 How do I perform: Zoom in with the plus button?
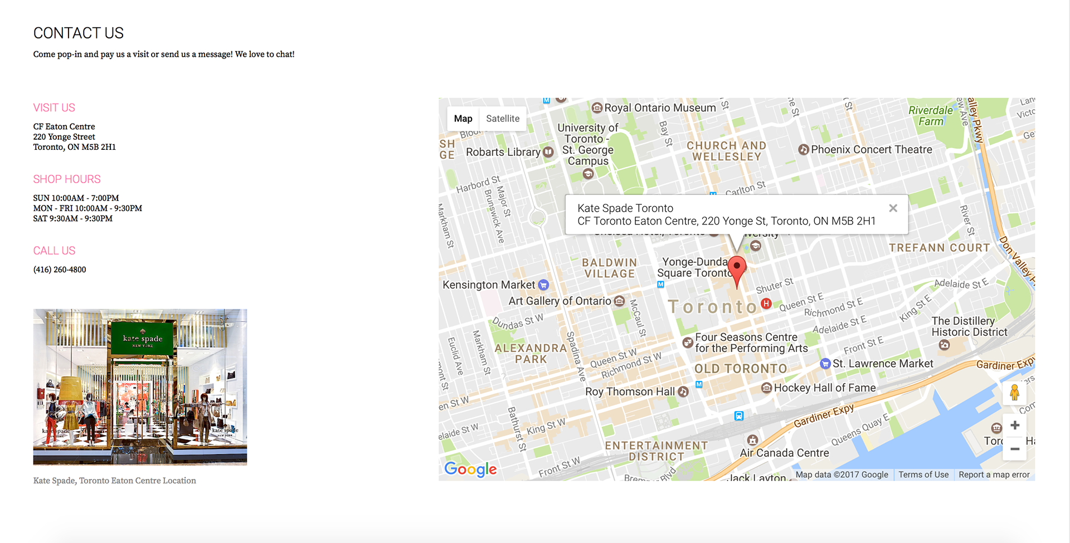click(x=1015, y=425)
